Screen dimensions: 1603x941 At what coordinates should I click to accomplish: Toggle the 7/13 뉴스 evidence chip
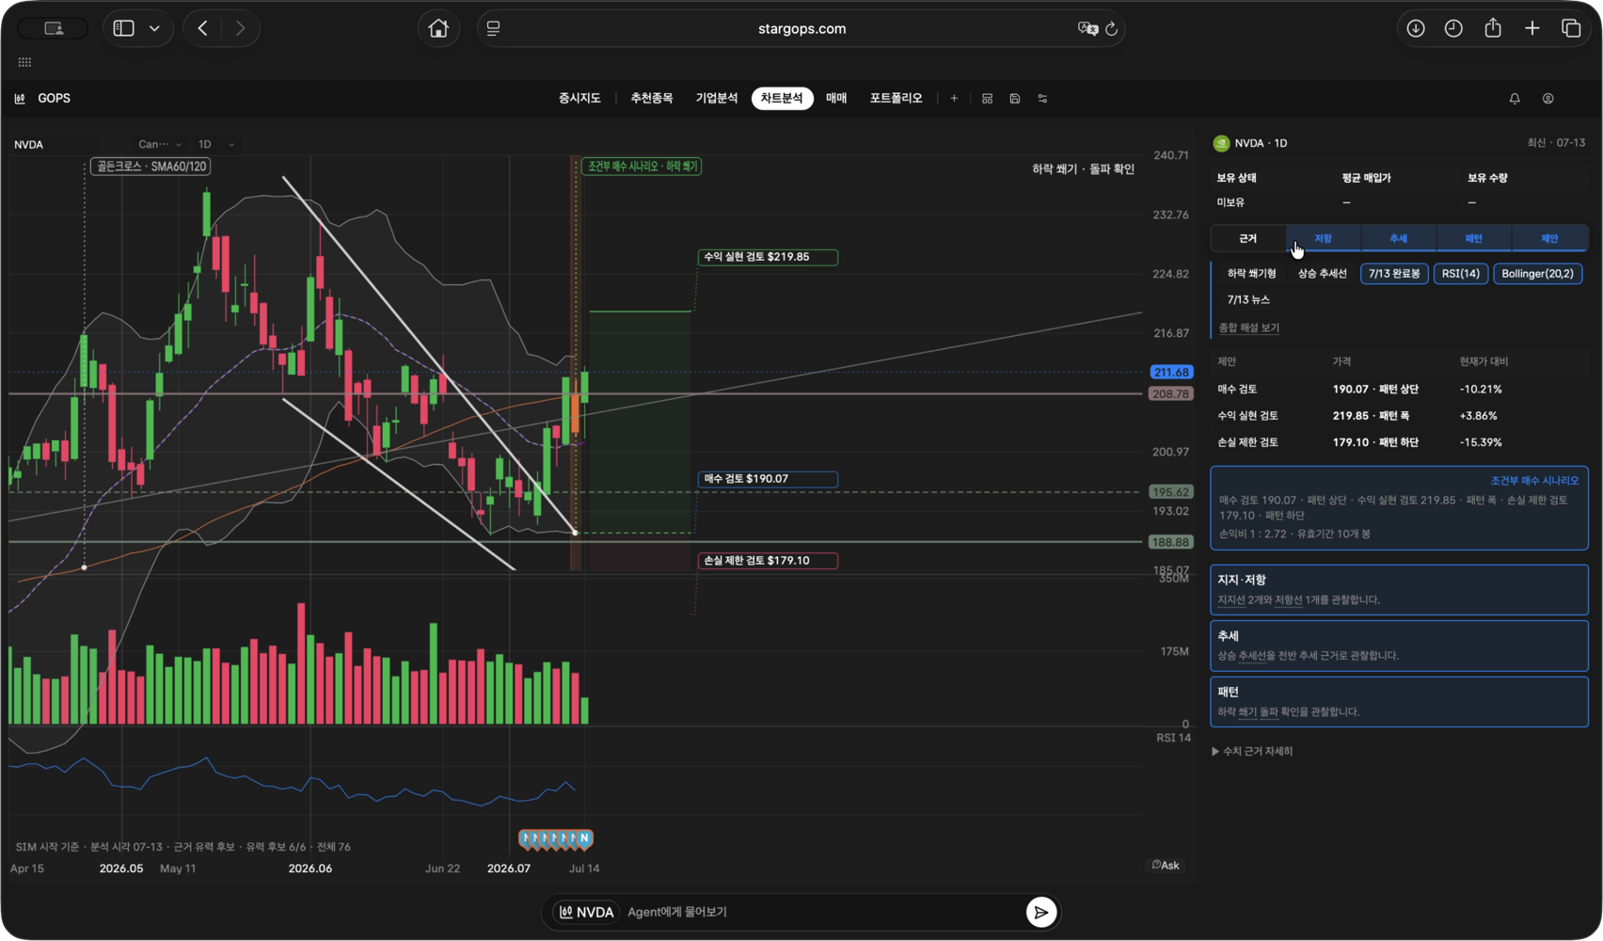click(x=1248, y=299)
